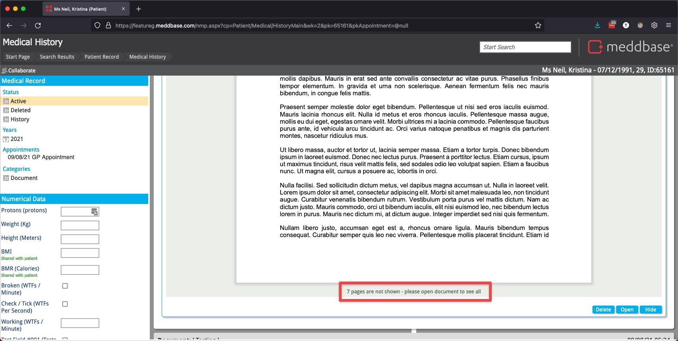Open the browser hamburger menu

669,25
